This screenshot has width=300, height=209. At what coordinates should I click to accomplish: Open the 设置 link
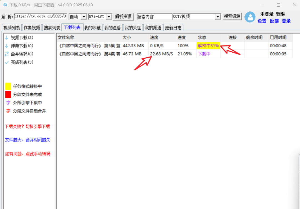(262, 21)
